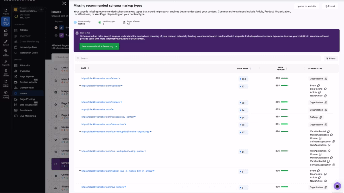Open the dropdown arrow beside the /about/ URL
Viewport: 344px width, 193px height.
coord(119,78)
